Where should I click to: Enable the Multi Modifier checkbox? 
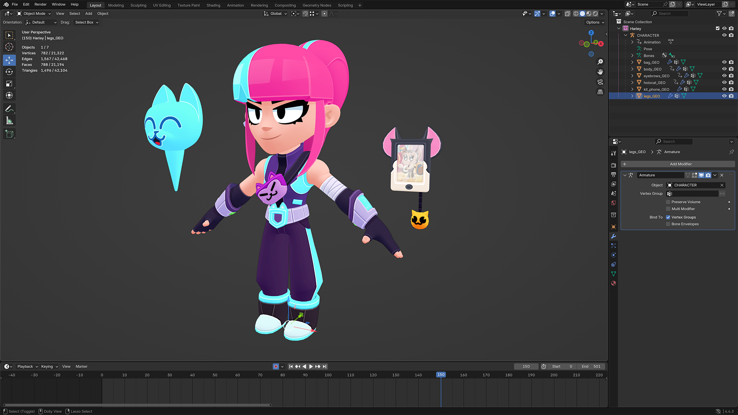coord(668,209)
